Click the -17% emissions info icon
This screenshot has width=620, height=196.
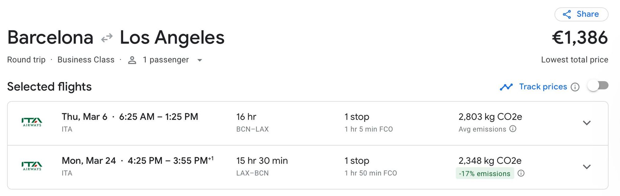[x=521, y=173]
